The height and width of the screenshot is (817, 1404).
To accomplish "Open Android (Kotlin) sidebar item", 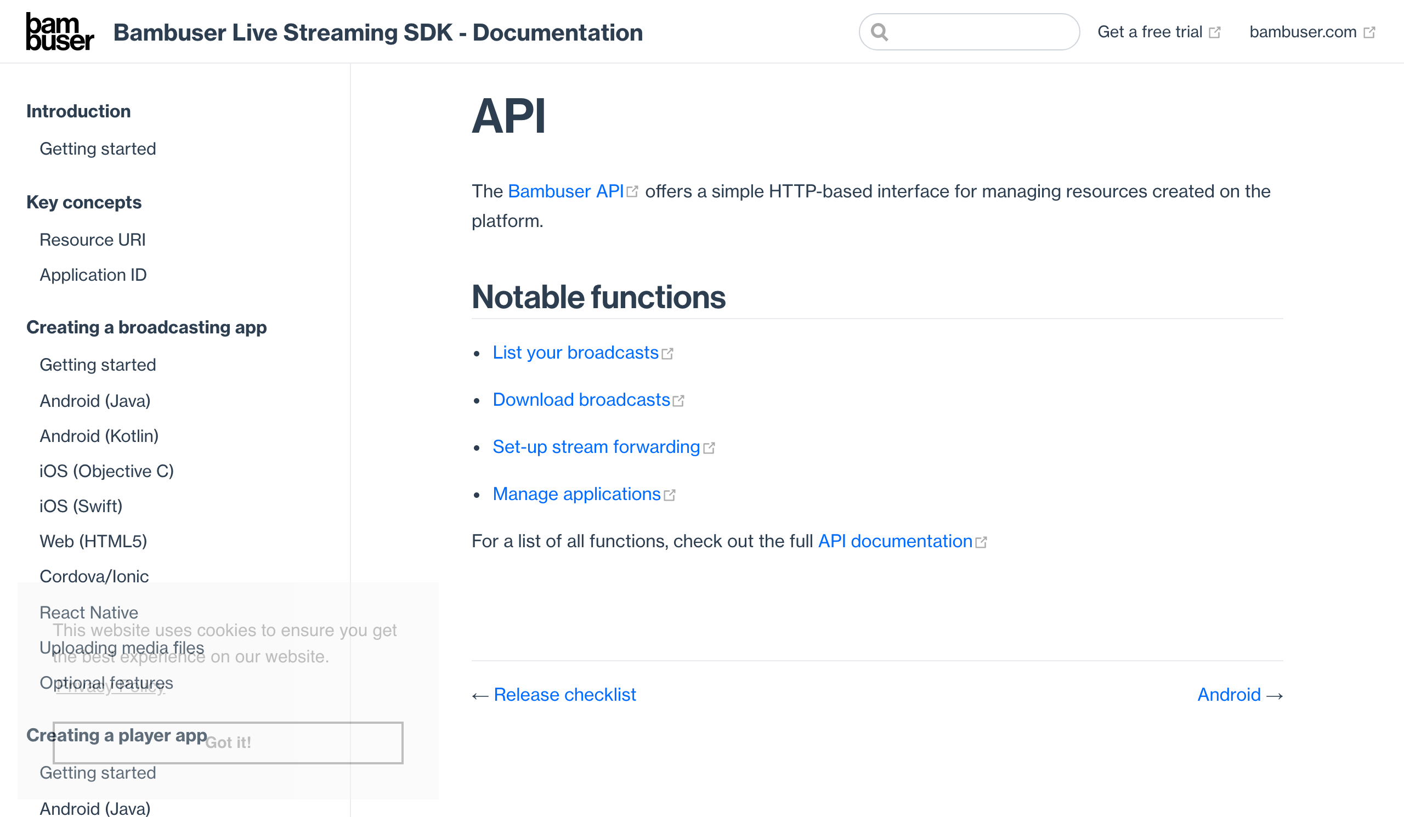I will tap(99, 436).
